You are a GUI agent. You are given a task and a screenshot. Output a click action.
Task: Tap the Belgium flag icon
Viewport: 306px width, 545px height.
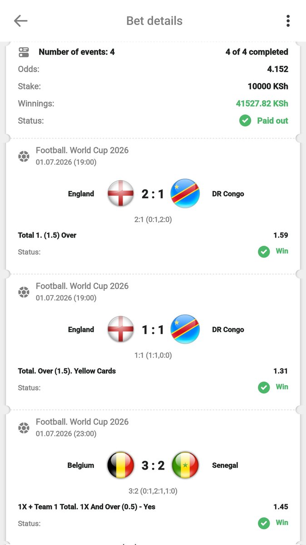[x=121, y=465]
